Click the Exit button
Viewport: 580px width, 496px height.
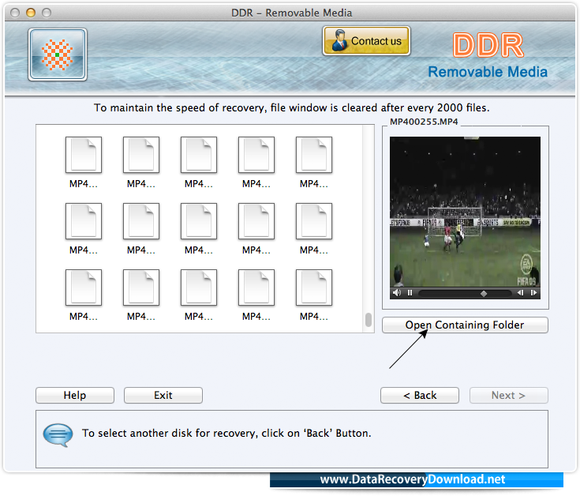pyautogui.click(x=163, y=396)
